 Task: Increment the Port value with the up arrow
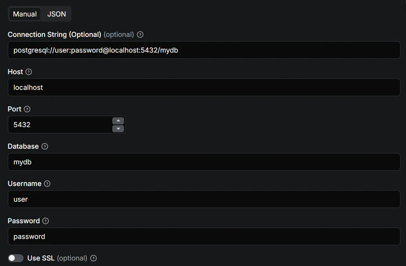(x=118, y=121)
